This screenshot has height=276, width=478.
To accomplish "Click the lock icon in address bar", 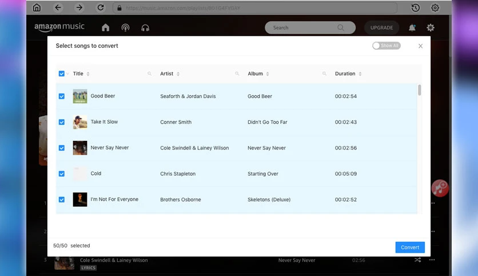I will pyautogui.click(x=120, y=8).
